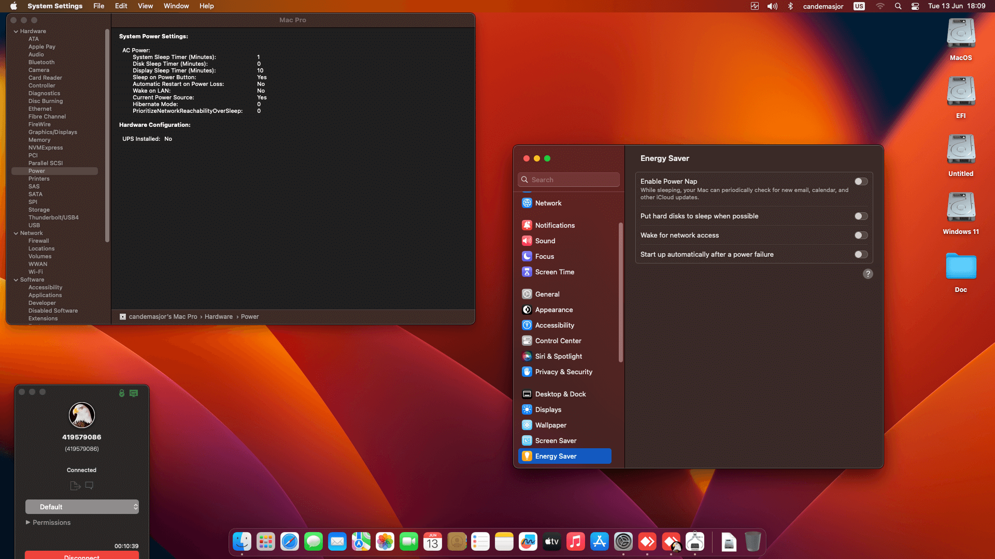995x559 pixels.
Task: Click the System Settings search field
Action: [569, 180]
